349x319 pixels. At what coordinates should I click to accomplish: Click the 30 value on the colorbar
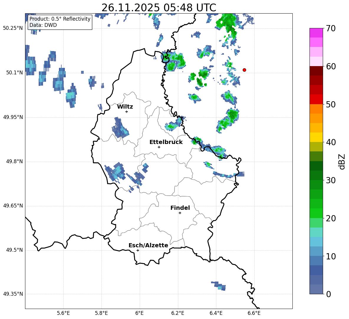click(331, 180)
